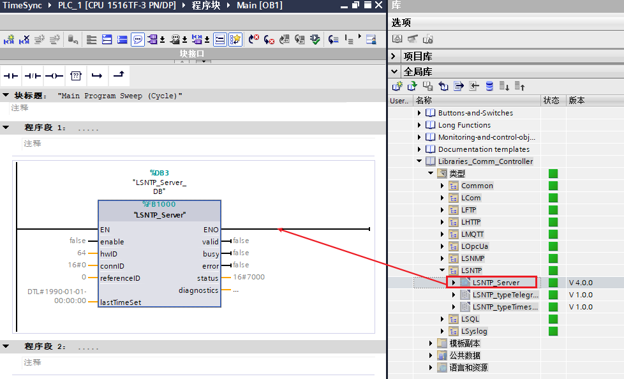Insert a normally closed contact

coord(33,76)
